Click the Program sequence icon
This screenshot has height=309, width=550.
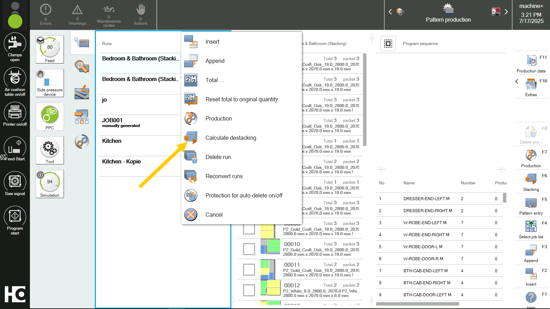(388, 44)
